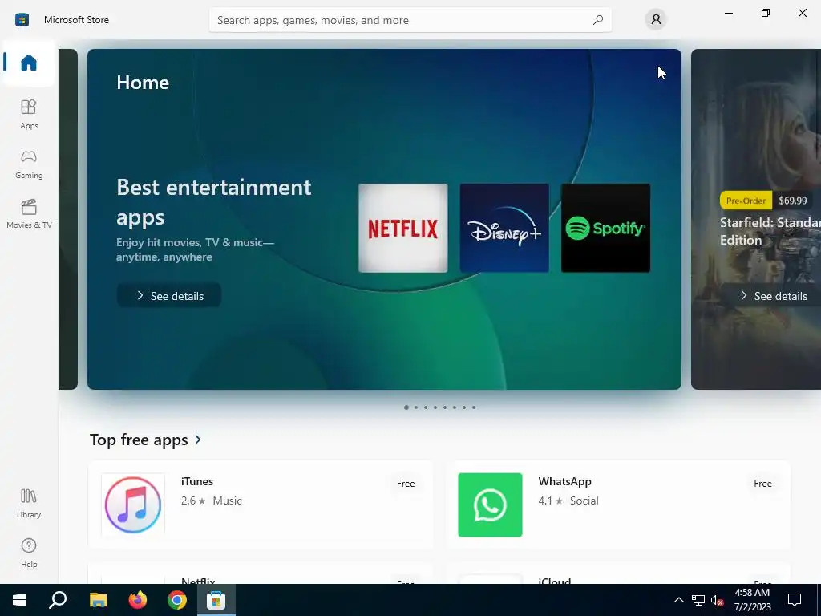Launch Chrome from the taskbar

coord(177,600)
